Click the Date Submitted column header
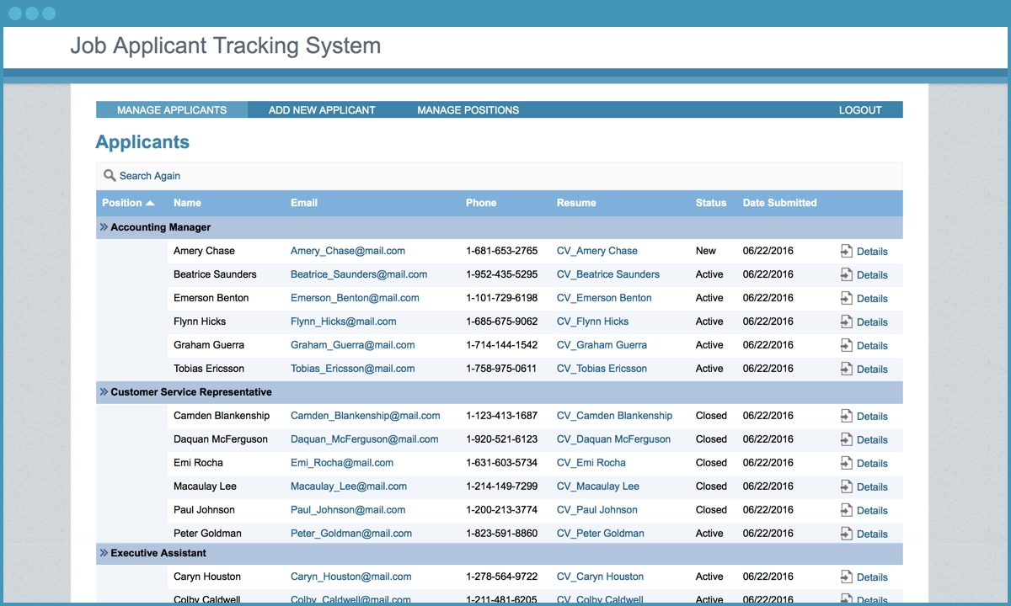 (779, 203)
